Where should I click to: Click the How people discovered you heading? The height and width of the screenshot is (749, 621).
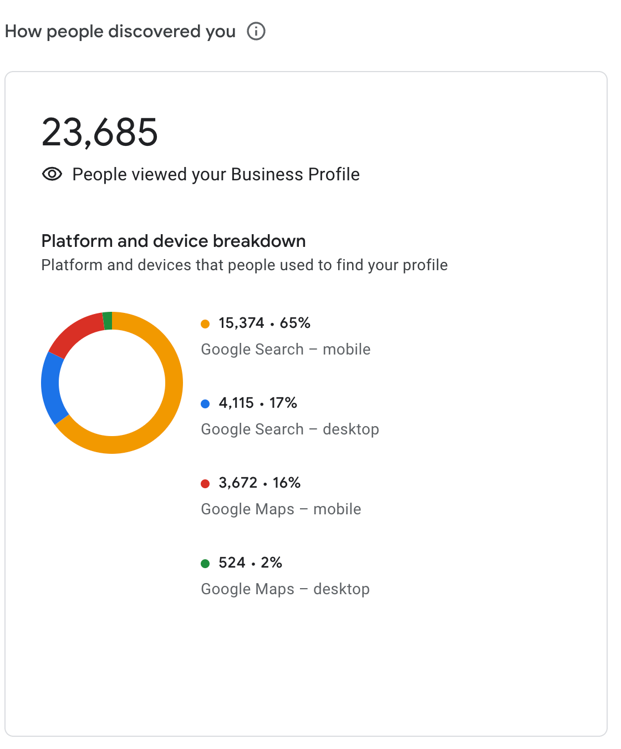120,31
